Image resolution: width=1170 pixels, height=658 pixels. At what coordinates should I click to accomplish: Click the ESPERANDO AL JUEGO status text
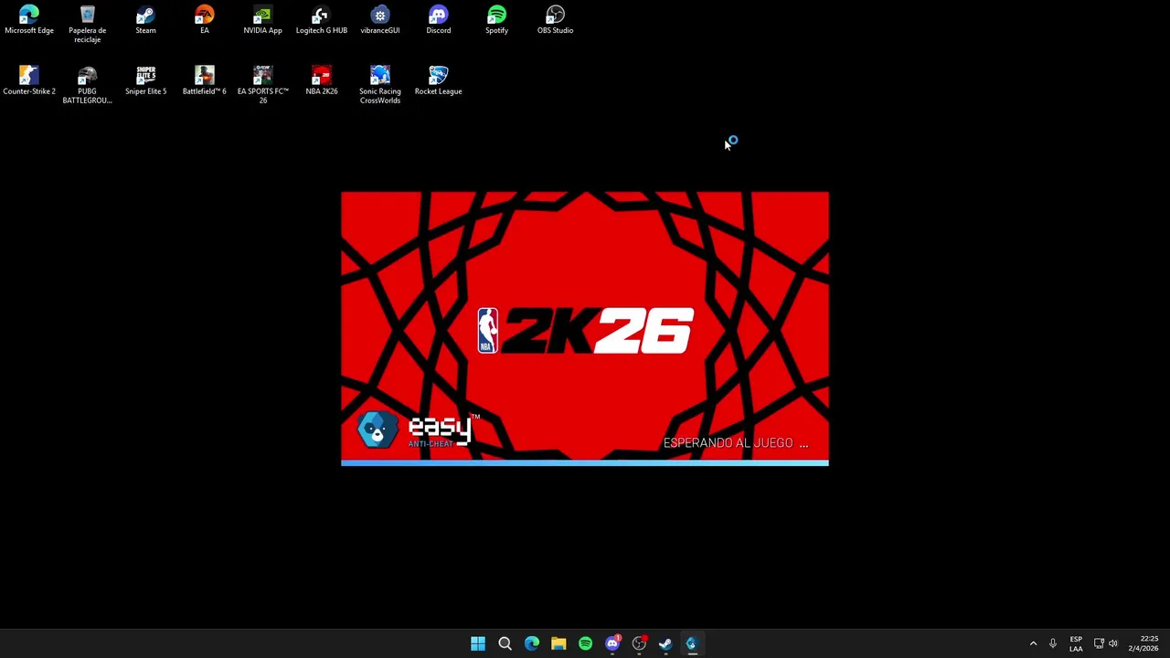click(736, 443)
